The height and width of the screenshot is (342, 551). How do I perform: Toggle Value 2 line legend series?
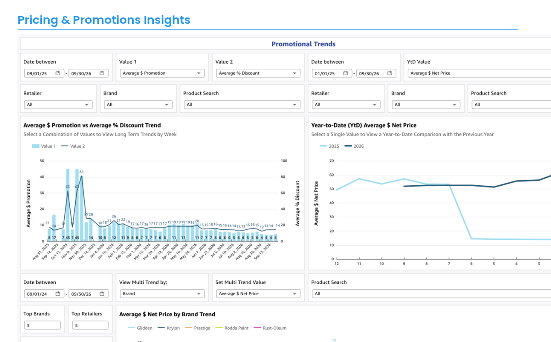pyautogui.click(x=73, y=146)
